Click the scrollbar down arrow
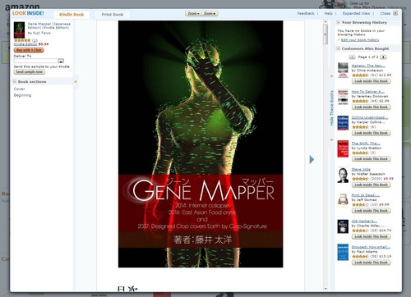Image resolution: width=411 pixels, height=297 pixels. [326, 289]
